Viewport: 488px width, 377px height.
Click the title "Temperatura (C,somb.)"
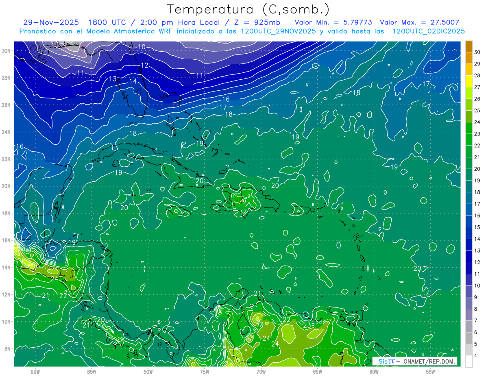click(x=248, y=9)
